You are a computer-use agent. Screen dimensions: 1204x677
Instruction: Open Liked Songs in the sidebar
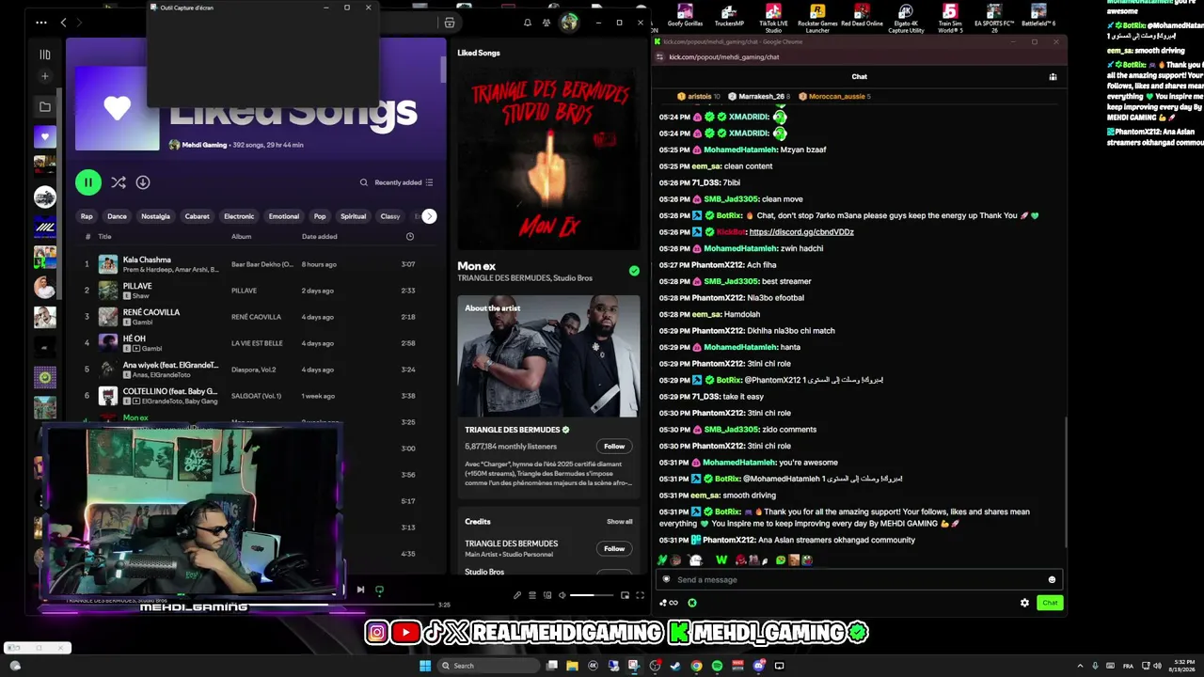tap(44, 137)
